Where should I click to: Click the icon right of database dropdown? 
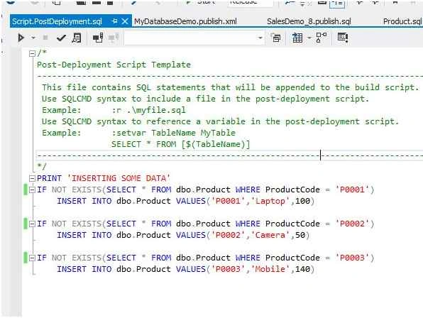click(x=276, y=38)
